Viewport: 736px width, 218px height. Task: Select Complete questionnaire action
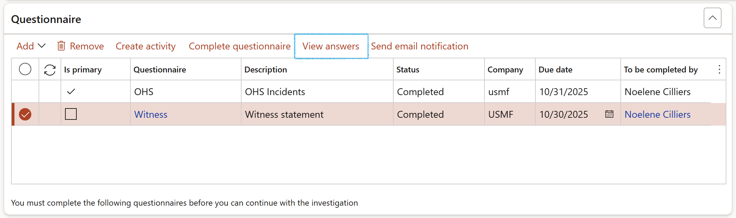239,46
